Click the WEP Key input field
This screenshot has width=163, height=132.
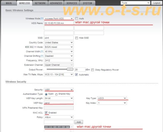59,103
